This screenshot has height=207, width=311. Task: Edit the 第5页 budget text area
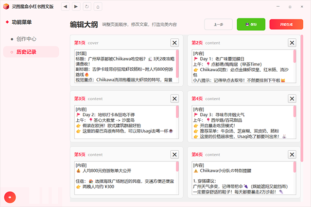click(x=126, y=178)
